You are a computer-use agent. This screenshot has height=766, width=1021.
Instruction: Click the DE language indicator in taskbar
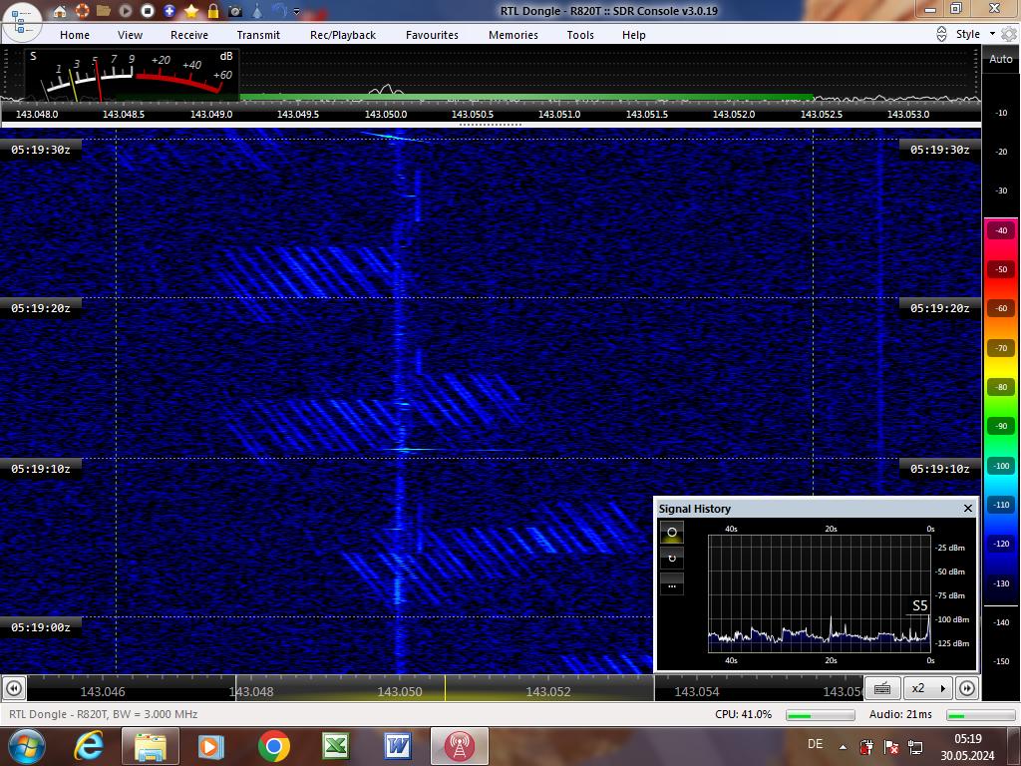click(x=815, y=744)
